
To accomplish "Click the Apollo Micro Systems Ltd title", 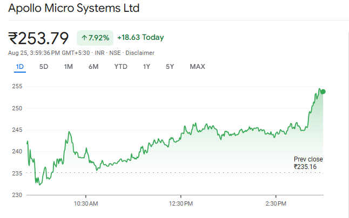I will point(73,8).
